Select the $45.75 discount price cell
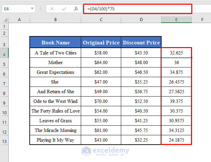211x162 pixels. point(141,130)
